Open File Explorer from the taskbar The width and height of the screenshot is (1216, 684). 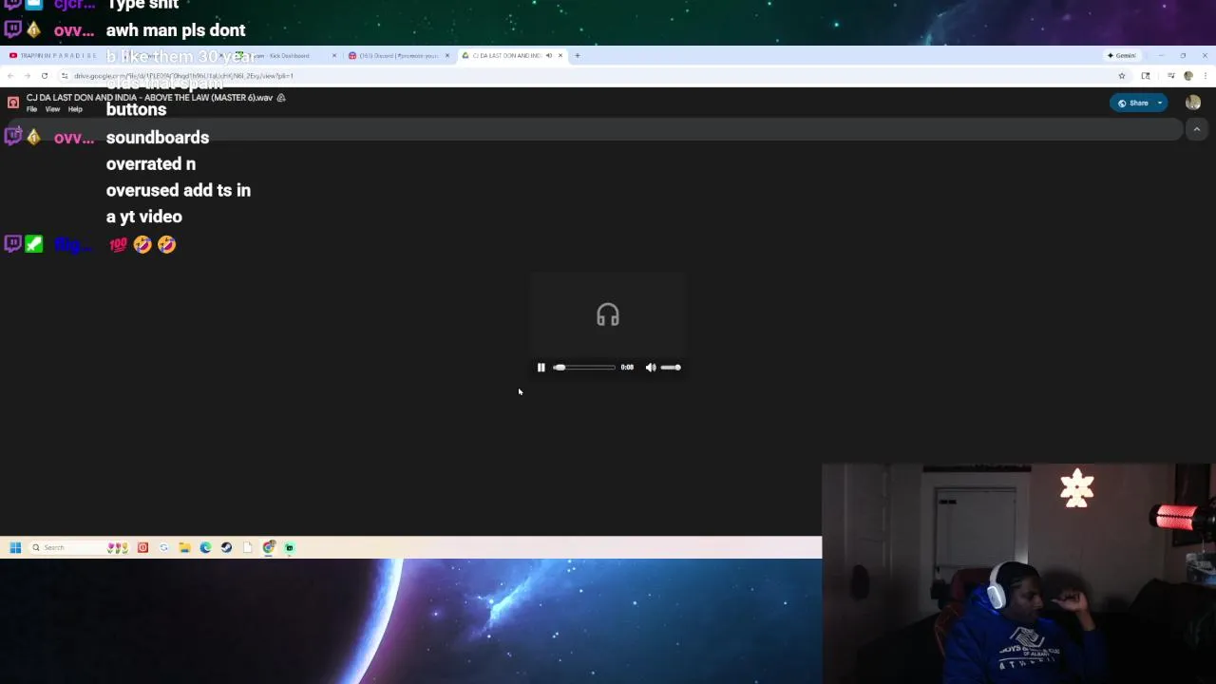pyautogui.click(x=184, y=547)
